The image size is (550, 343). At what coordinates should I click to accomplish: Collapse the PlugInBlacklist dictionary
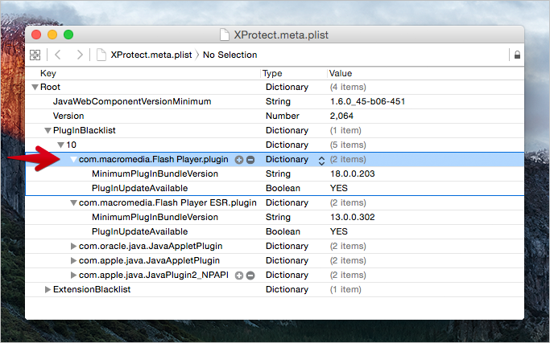pyautogui.click(x=48, y=131)
